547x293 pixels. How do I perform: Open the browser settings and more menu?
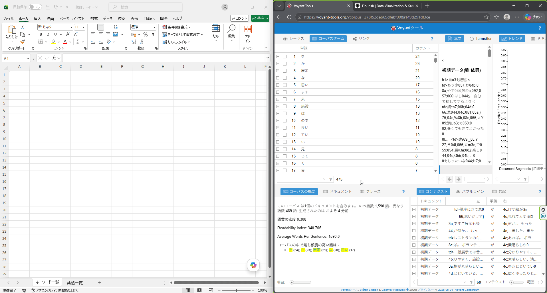pyautogui.click(x=517, y=17)
